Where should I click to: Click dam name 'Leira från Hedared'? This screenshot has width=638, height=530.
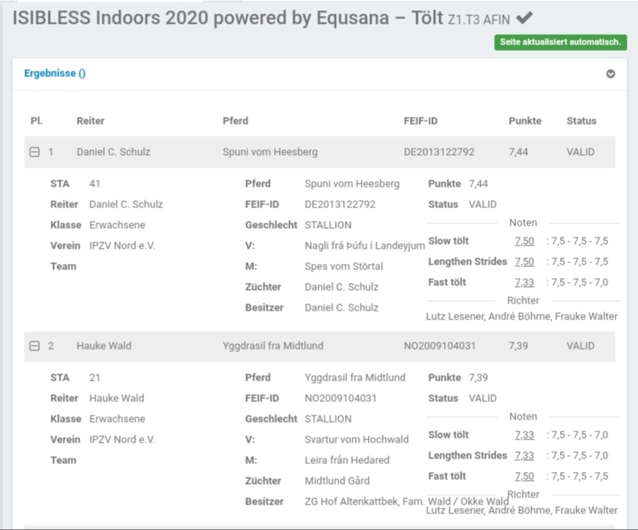(x=347, y=460)
